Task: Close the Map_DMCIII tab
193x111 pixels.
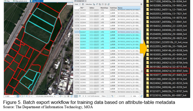Action: (x=42, y=1)
